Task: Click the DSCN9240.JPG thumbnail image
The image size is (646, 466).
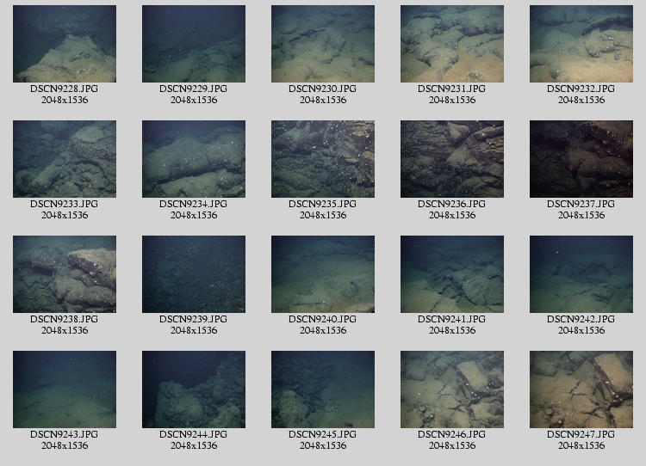Action: (323, 274)
